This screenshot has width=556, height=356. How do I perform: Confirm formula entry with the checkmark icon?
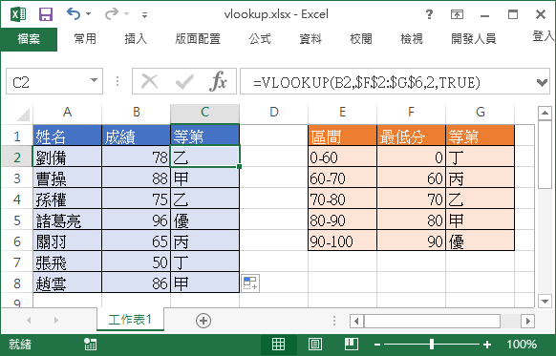(184, 82)
